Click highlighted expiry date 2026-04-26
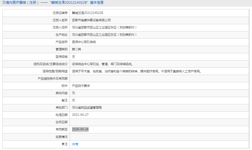Image resolution: width=252 pixels, height=150 pixels. click(x=80, y=129)
